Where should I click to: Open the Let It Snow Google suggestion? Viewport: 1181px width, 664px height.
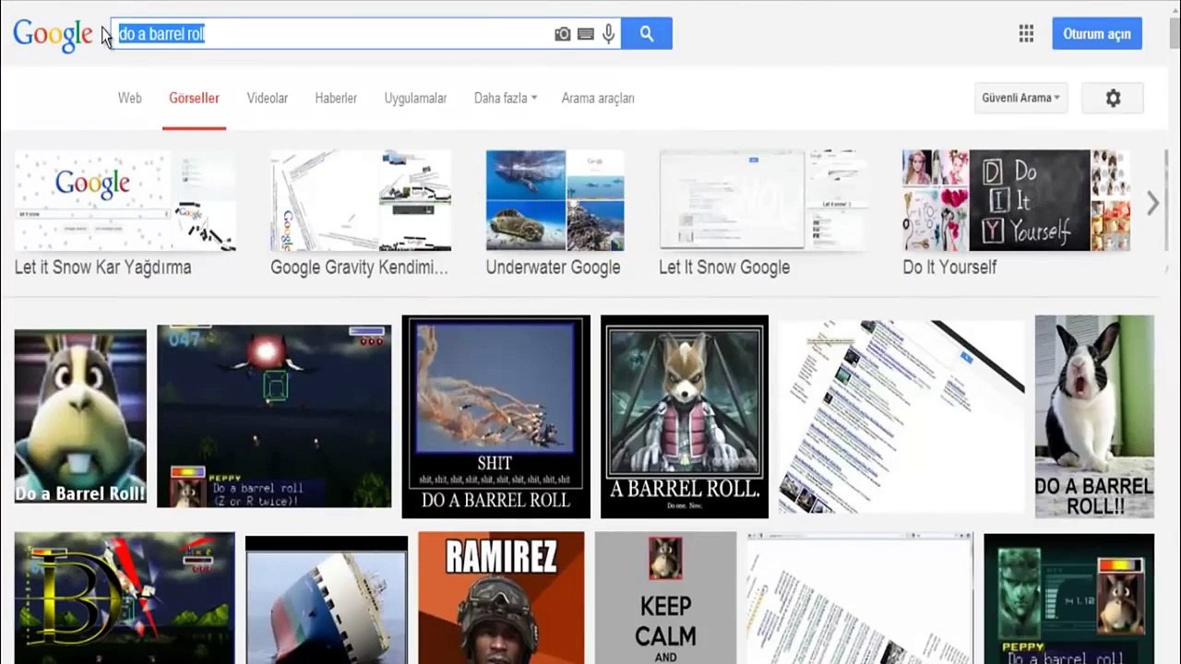tap(763, 215)
